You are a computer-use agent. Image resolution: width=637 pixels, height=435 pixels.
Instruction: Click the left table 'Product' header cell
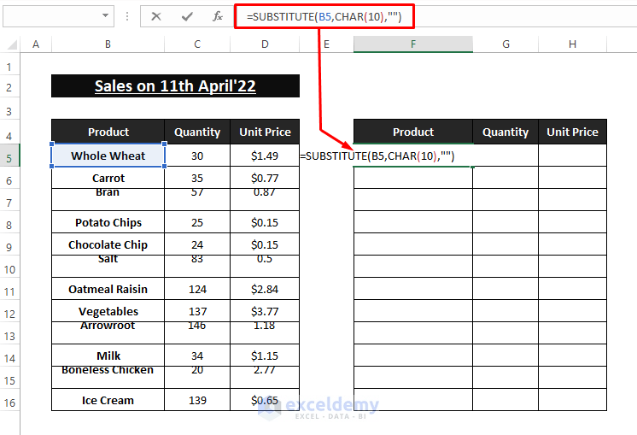[x=108, y=132]
